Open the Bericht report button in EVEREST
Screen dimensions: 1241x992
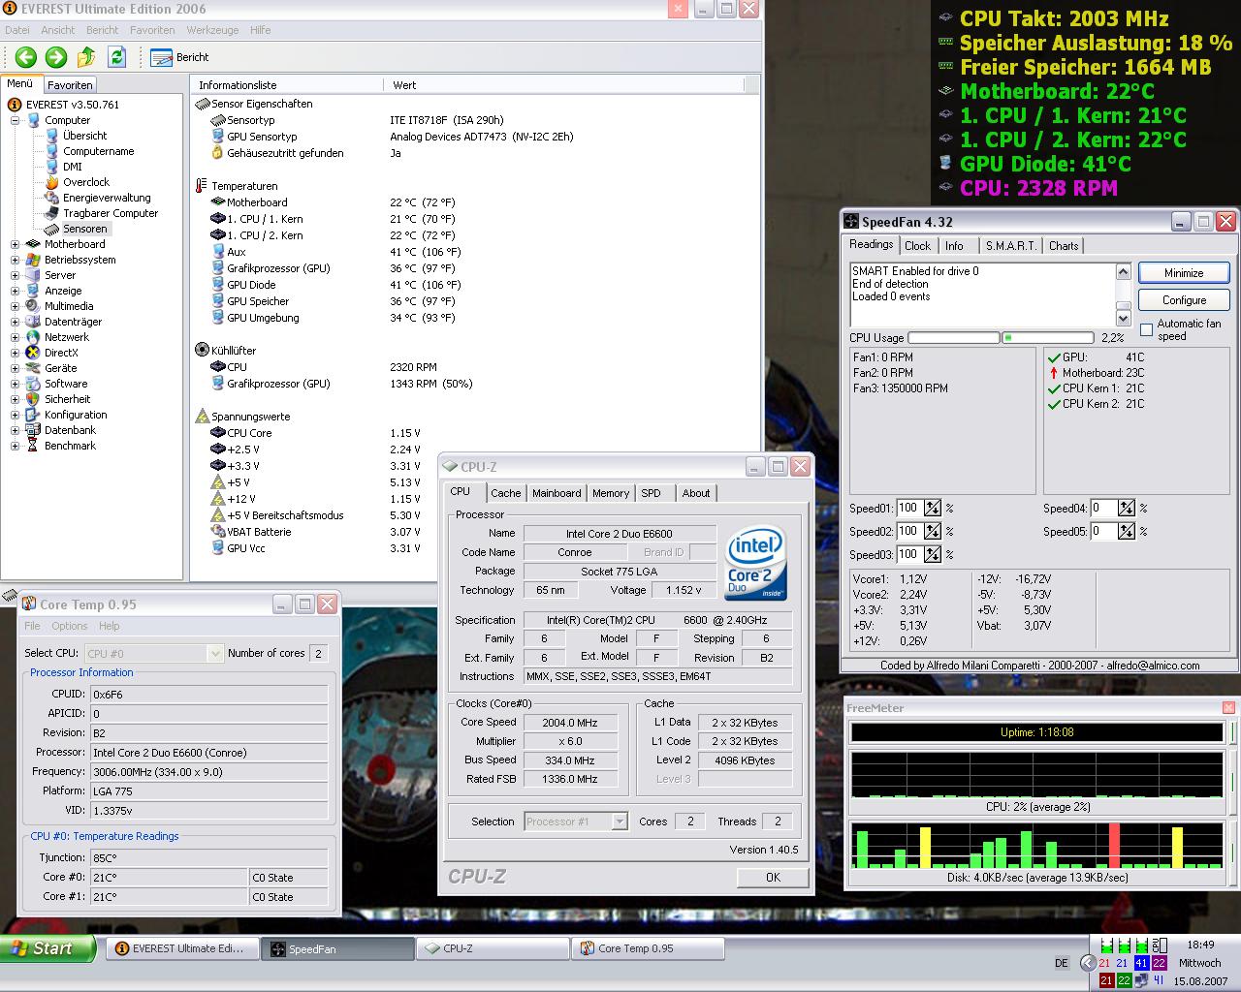click(180, 57)
